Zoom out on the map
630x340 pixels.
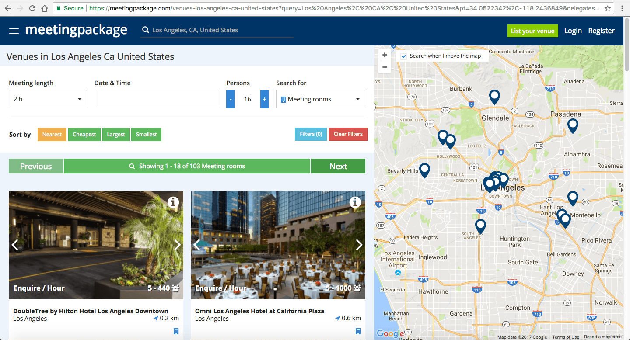tap(385, 67)
